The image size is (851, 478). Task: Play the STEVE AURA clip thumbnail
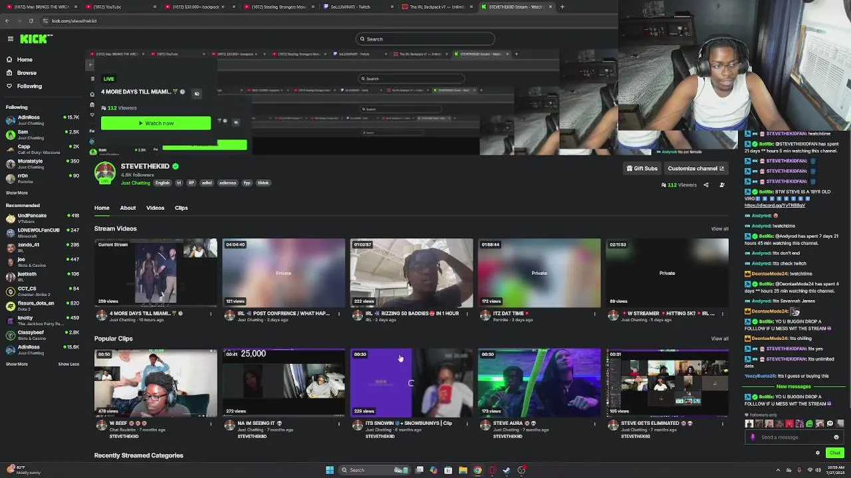point(539,383)
